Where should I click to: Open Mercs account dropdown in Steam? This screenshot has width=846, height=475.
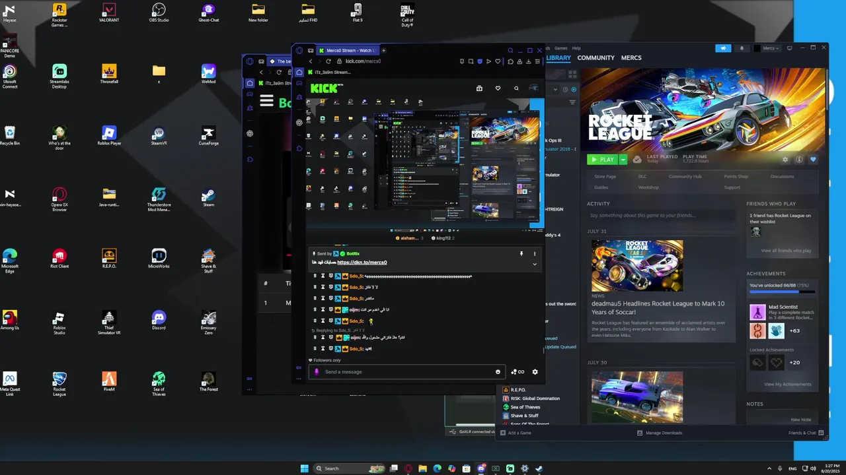click(767, 48)
